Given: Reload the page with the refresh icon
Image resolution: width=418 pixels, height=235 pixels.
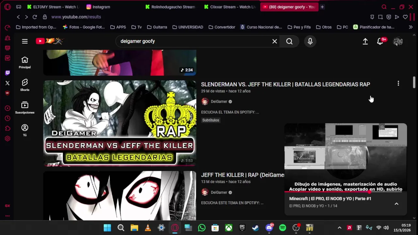Looking at the screenshot, I should click(x=35, y=17).
